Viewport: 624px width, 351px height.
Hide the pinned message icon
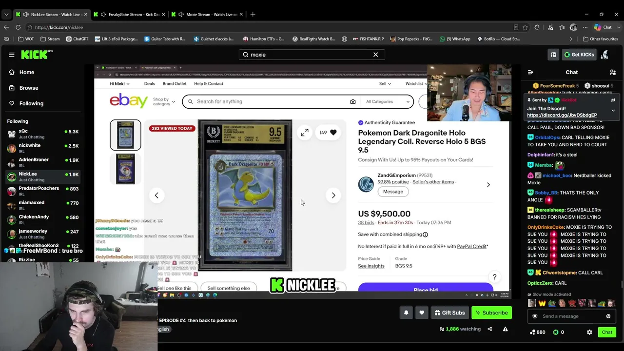coord(613,100)
